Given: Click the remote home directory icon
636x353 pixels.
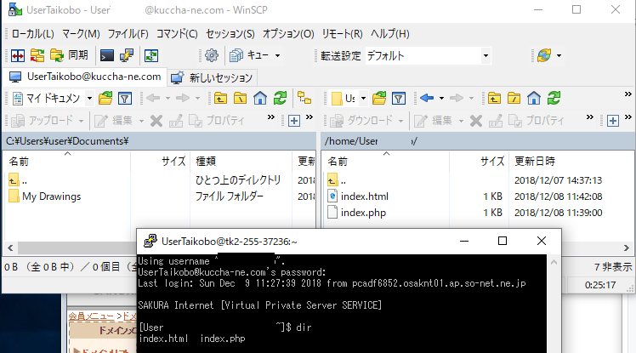Looking at the screenshot, I should pos(534,98).
